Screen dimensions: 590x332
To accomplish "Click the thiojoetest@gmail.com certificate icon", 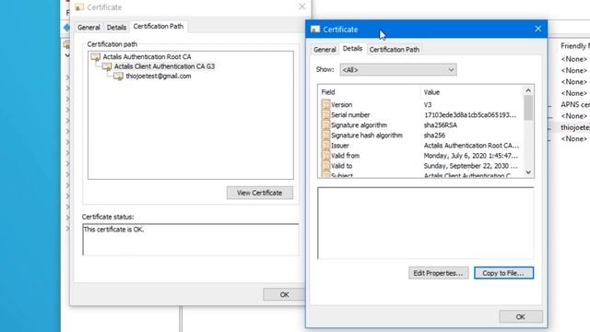I will tap(119, 77).
